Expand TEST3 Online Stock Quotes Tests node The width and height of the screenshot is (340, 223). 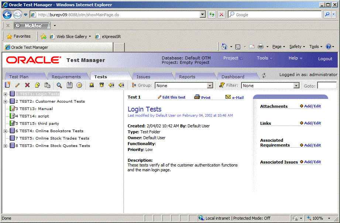tap(6, 146)
